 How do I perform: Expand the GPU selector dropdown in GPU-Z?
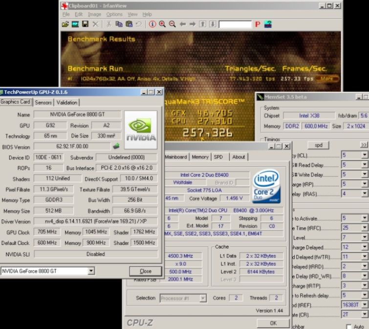91,271
